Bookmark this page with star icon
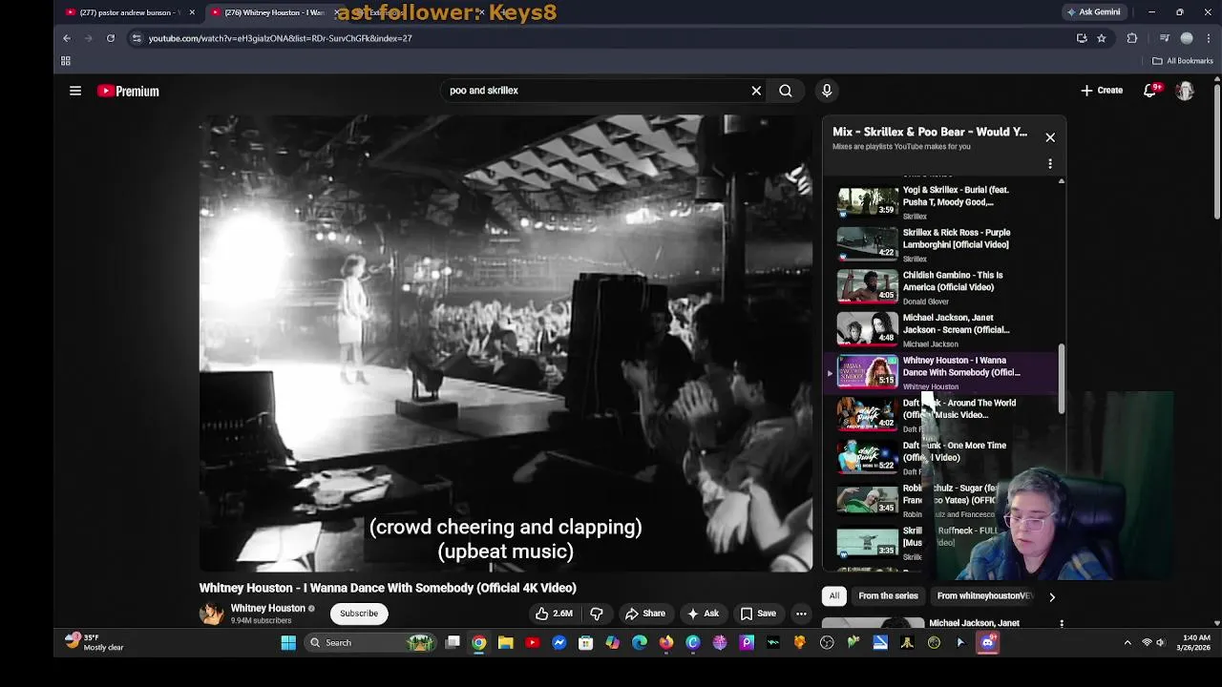The image size is (1222, 687). 1102,38
